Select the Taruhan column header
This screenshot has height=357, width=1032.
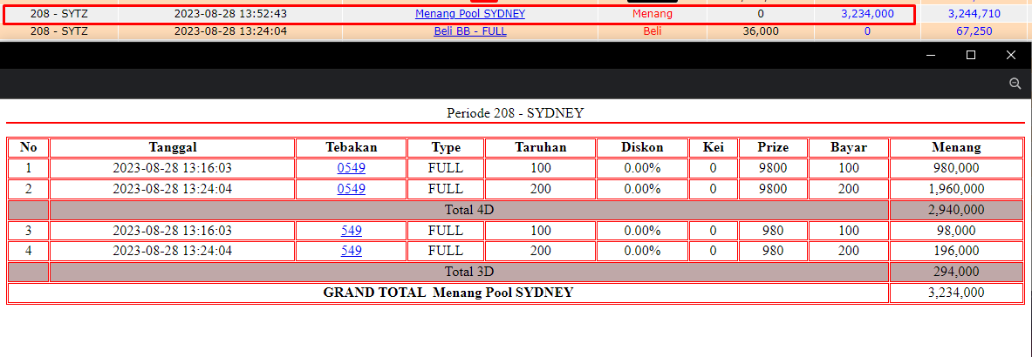(540, 148)
